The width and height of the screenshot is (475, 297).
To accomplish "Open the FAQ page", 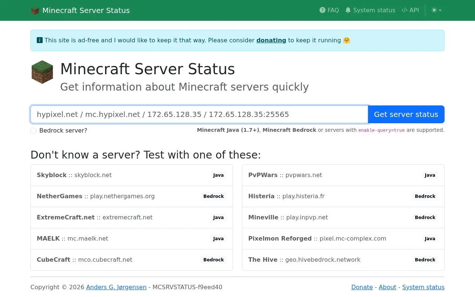I will (329, 10).
